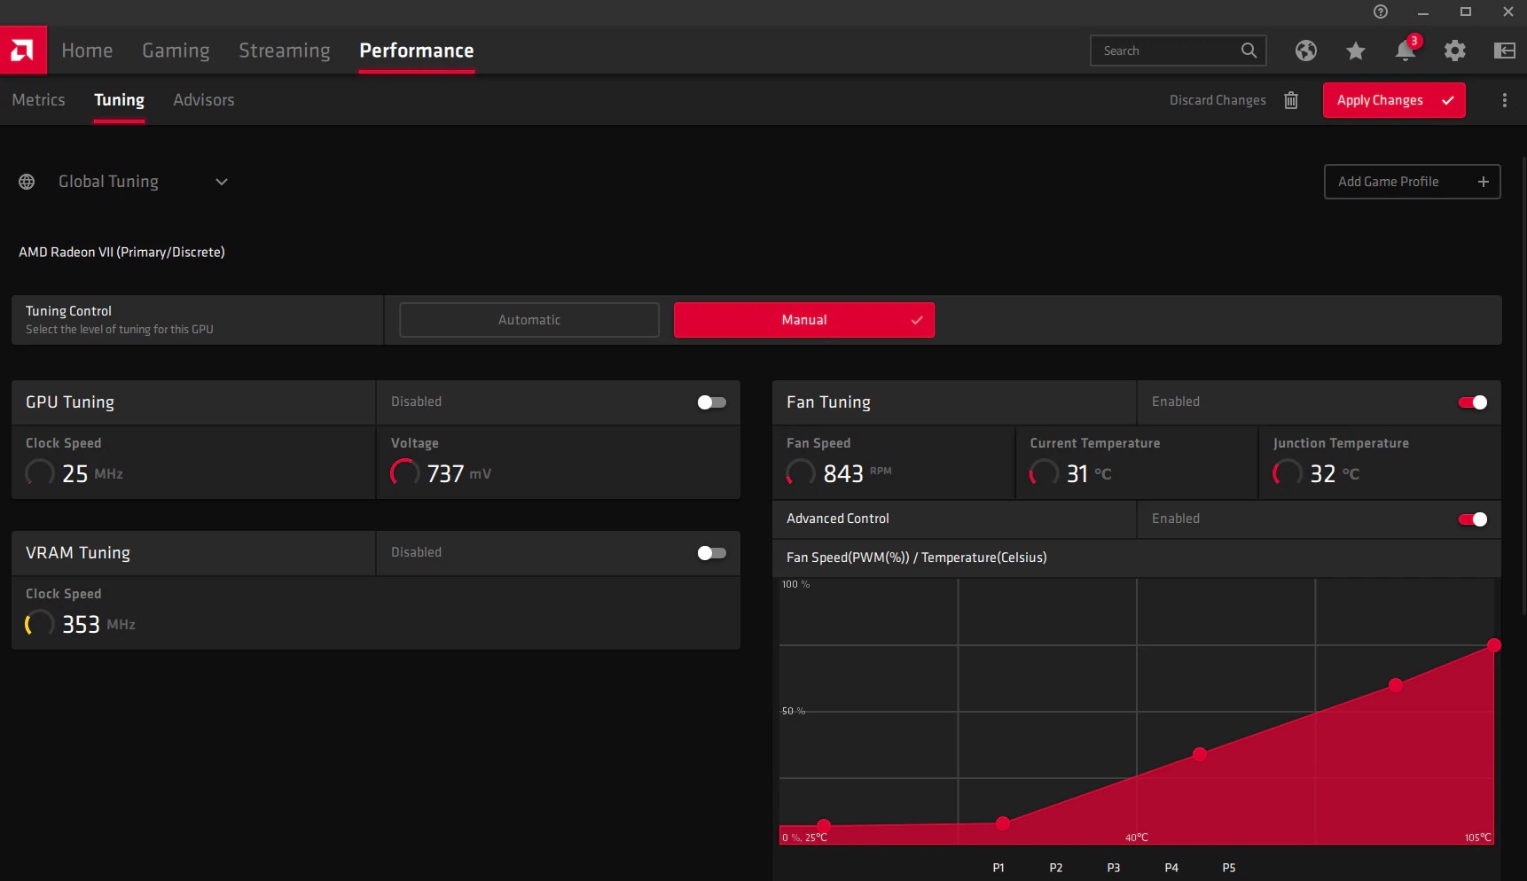Click Discard Changes text
This screenshot has width=1527, height=881.
(1218, 100)
